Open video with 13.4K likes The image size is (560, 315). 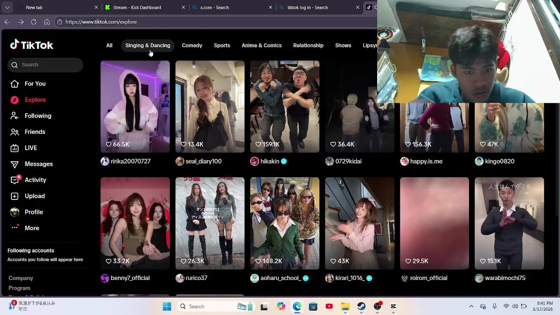(x=210, y=106)
